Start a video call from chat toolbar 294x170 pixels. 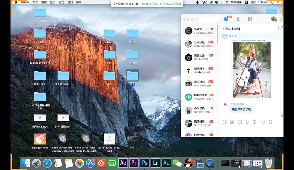pos(255,122)
